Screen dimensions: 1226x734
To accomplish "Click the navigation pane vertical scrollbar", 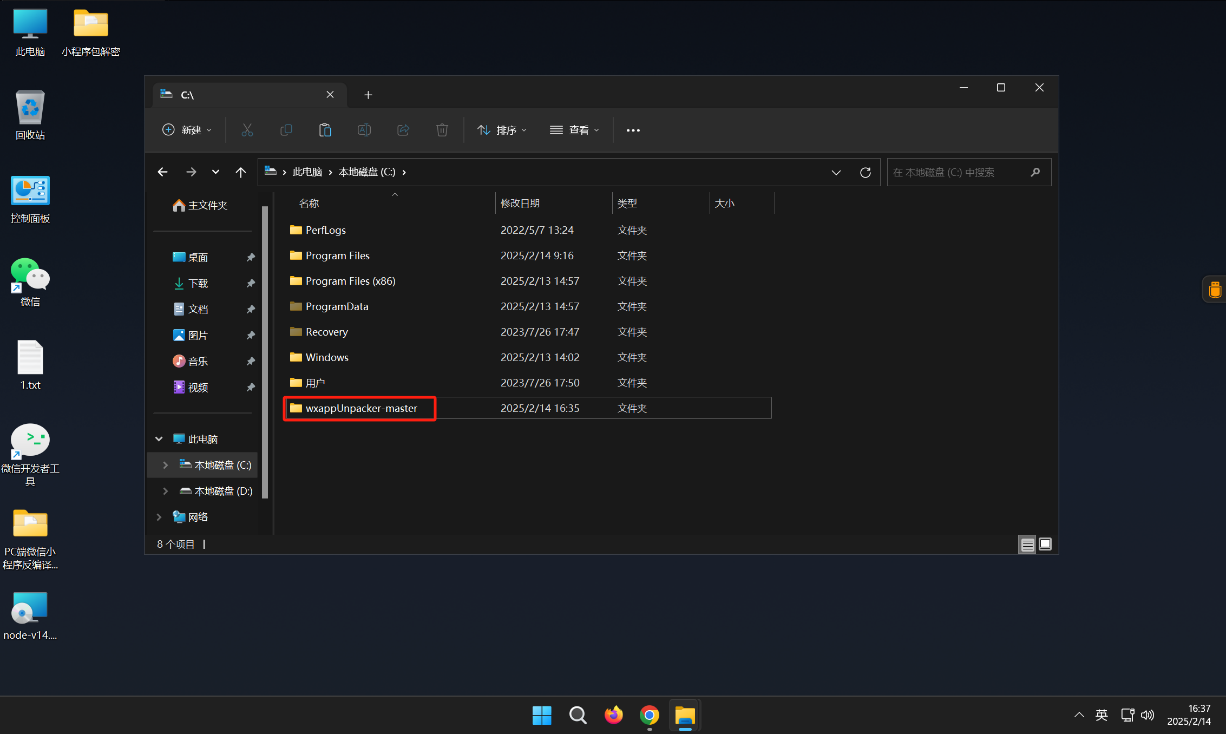I will point(265,352).
